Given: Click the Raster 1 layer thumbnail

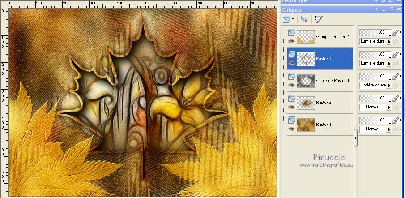Looking at the screenshot, I should pyautogui.click(x=306, y=125).
